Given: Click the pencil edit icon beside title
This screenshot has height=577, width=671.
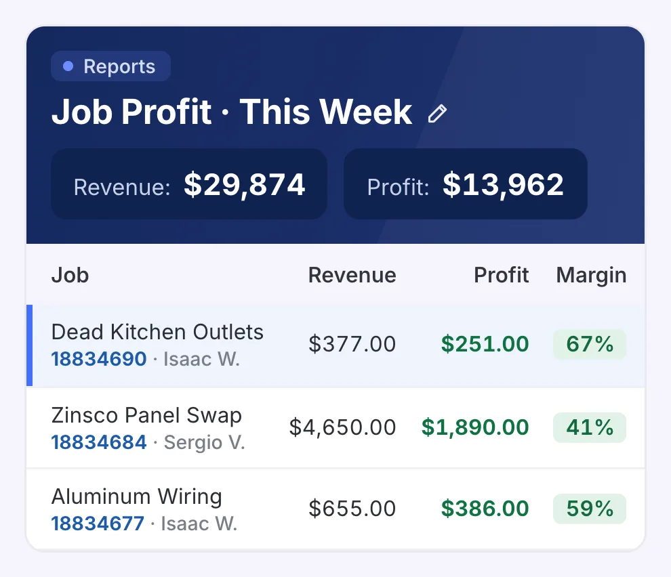Looking at the screenshot, I should (437, 114).
